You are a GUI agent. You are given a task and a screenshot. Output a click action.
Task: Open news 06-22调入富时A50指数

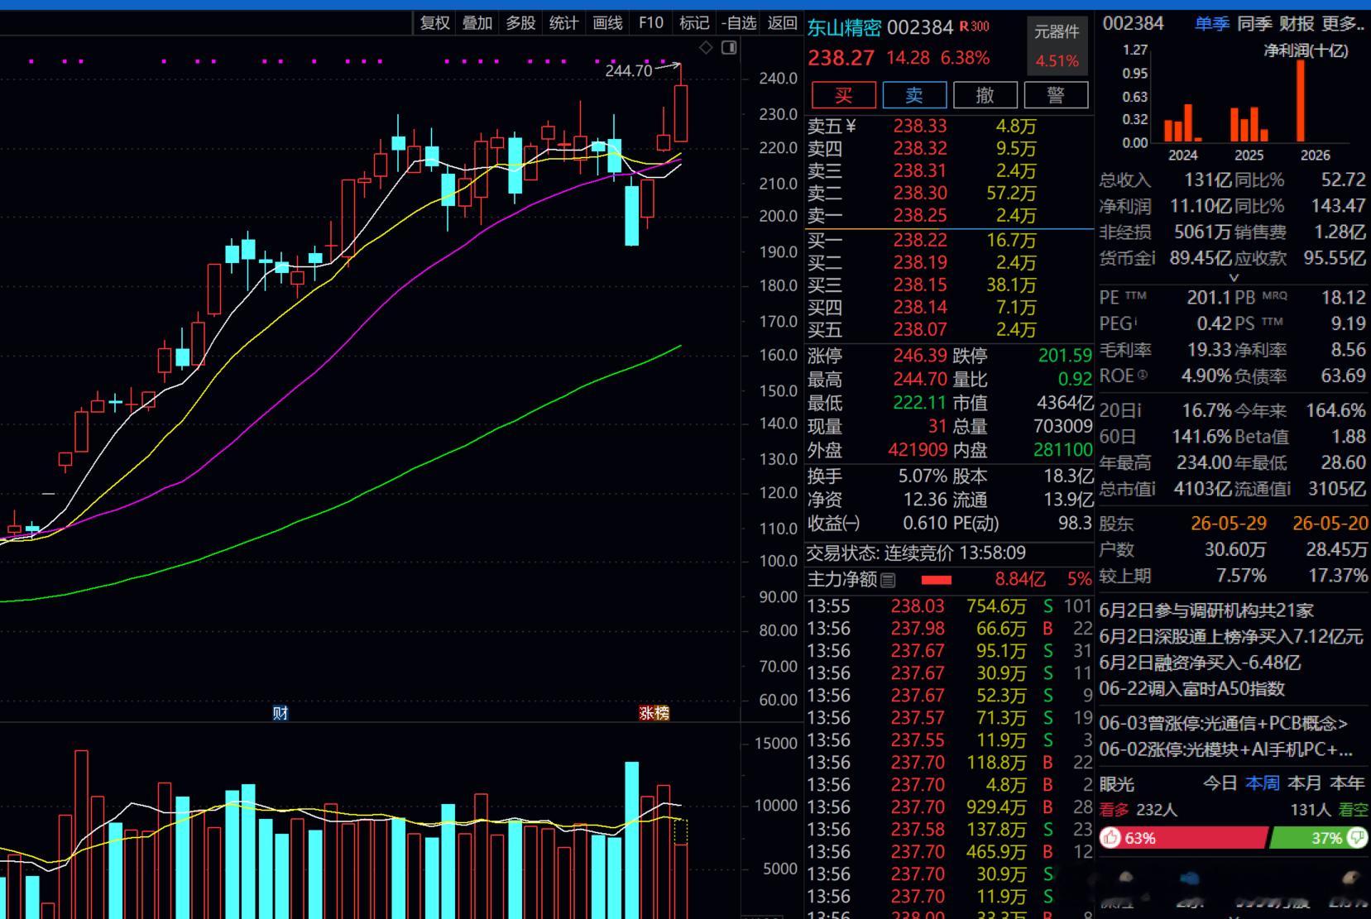(1191, 688)
